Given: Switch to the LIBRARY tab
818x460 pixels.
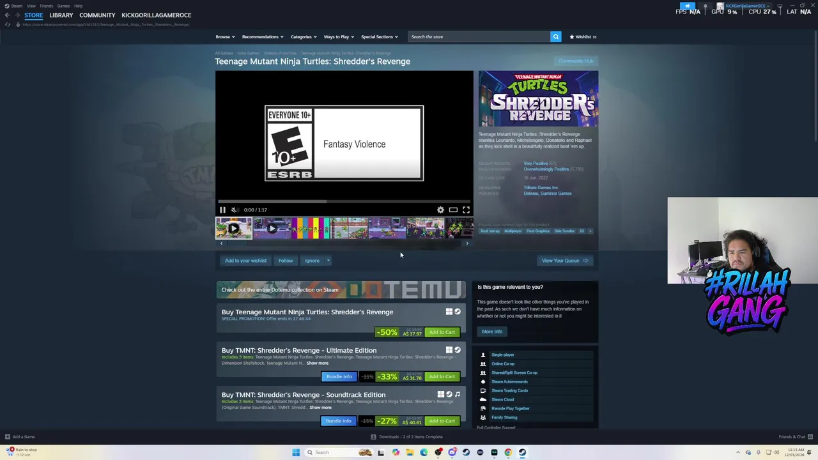Looking at the screenshot, I should (61, 15).
